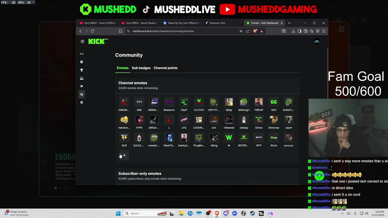The height and width of the screenshot is (218, 388).
Task: Toggle the browser sidebar panel
Action: click(x=299, y=31)
